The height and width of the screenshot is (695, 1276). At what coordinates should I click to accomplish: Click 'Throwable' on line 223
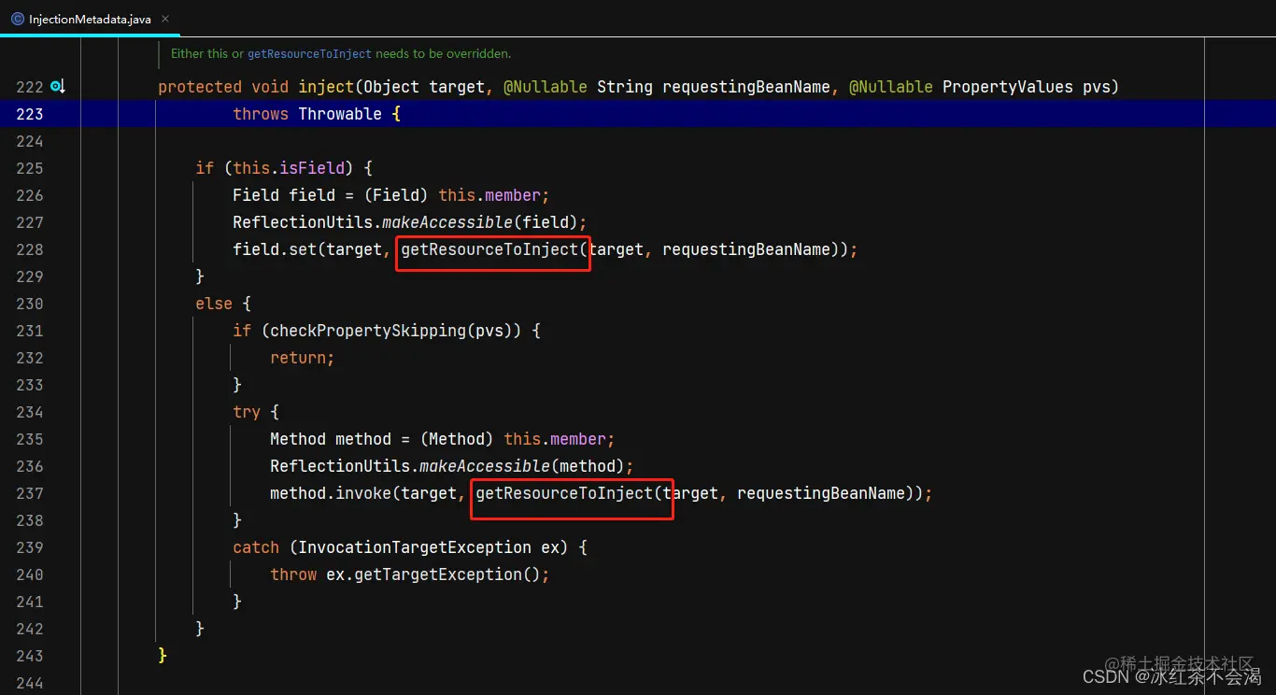[340, 114]
